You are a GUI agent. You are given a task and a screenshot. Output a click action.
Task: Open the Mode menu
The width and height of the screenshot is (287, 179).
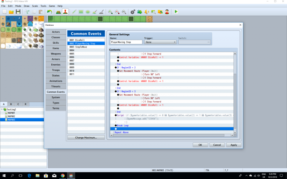[x=18, y=6]
